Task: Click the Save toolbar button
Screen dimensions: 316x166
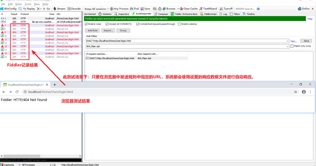Action: click(x=145, y=9)
